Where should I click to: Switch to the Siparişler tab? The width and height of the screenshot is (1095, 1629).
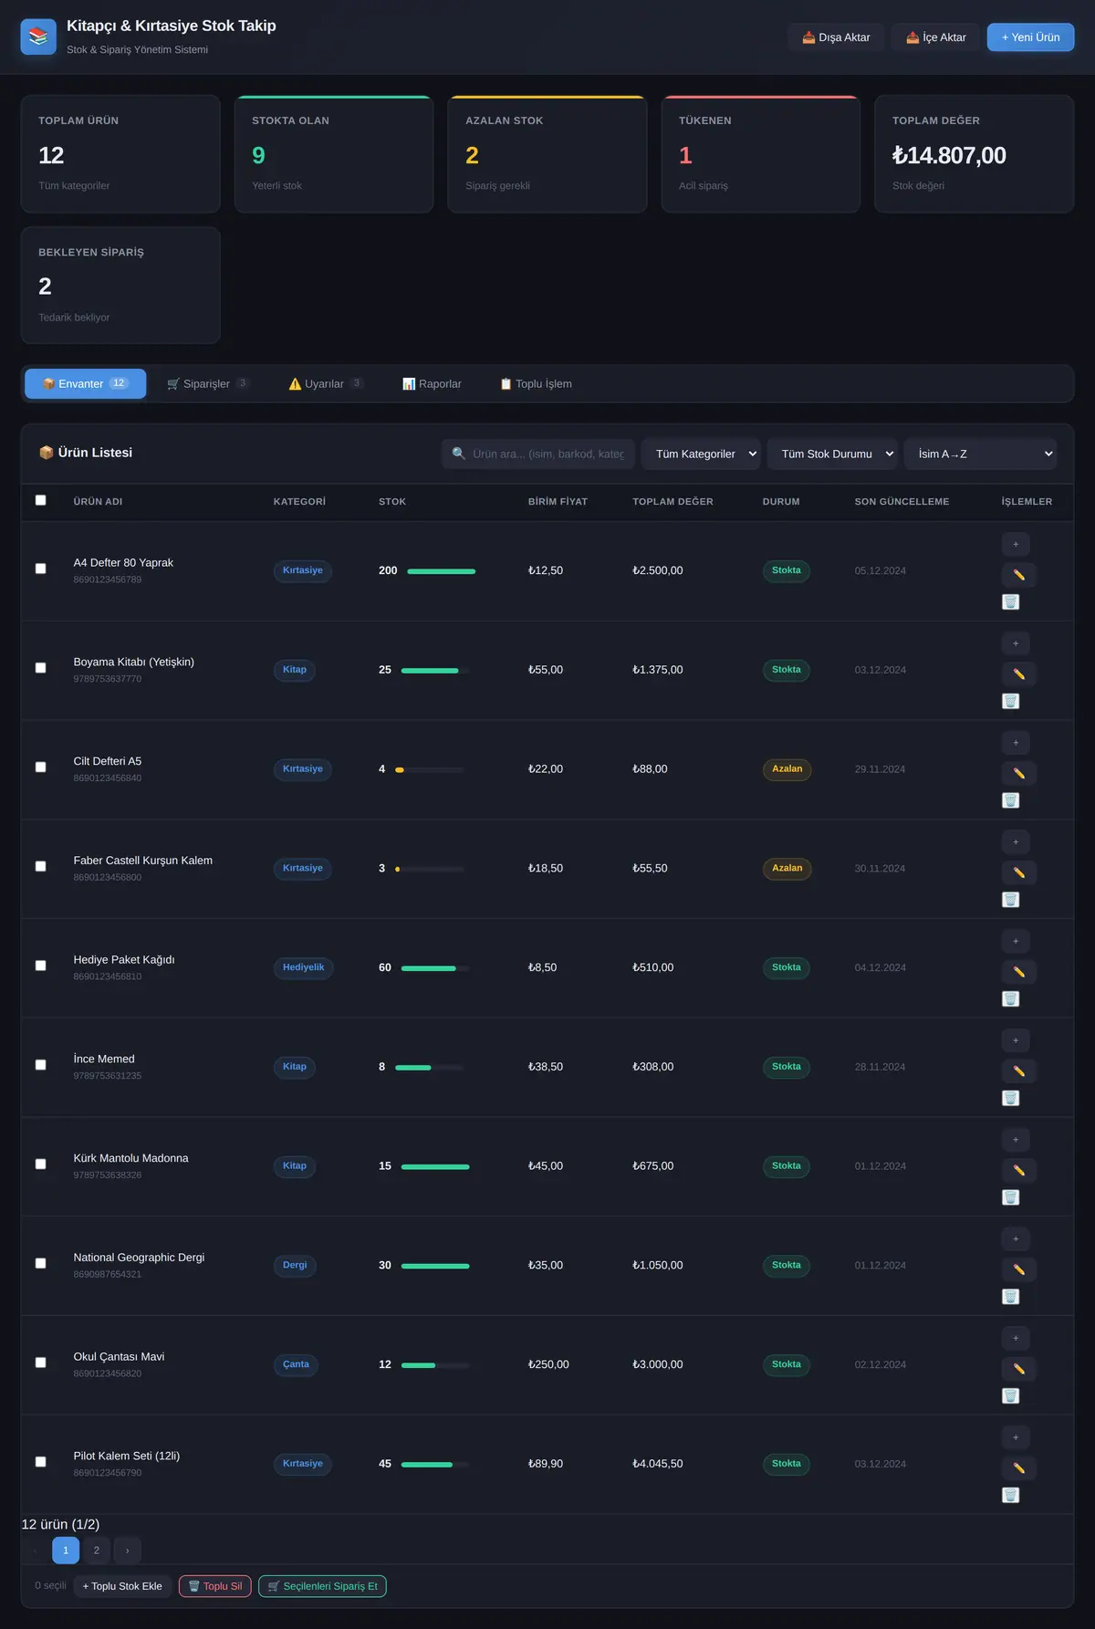click(x=208, y=384)
